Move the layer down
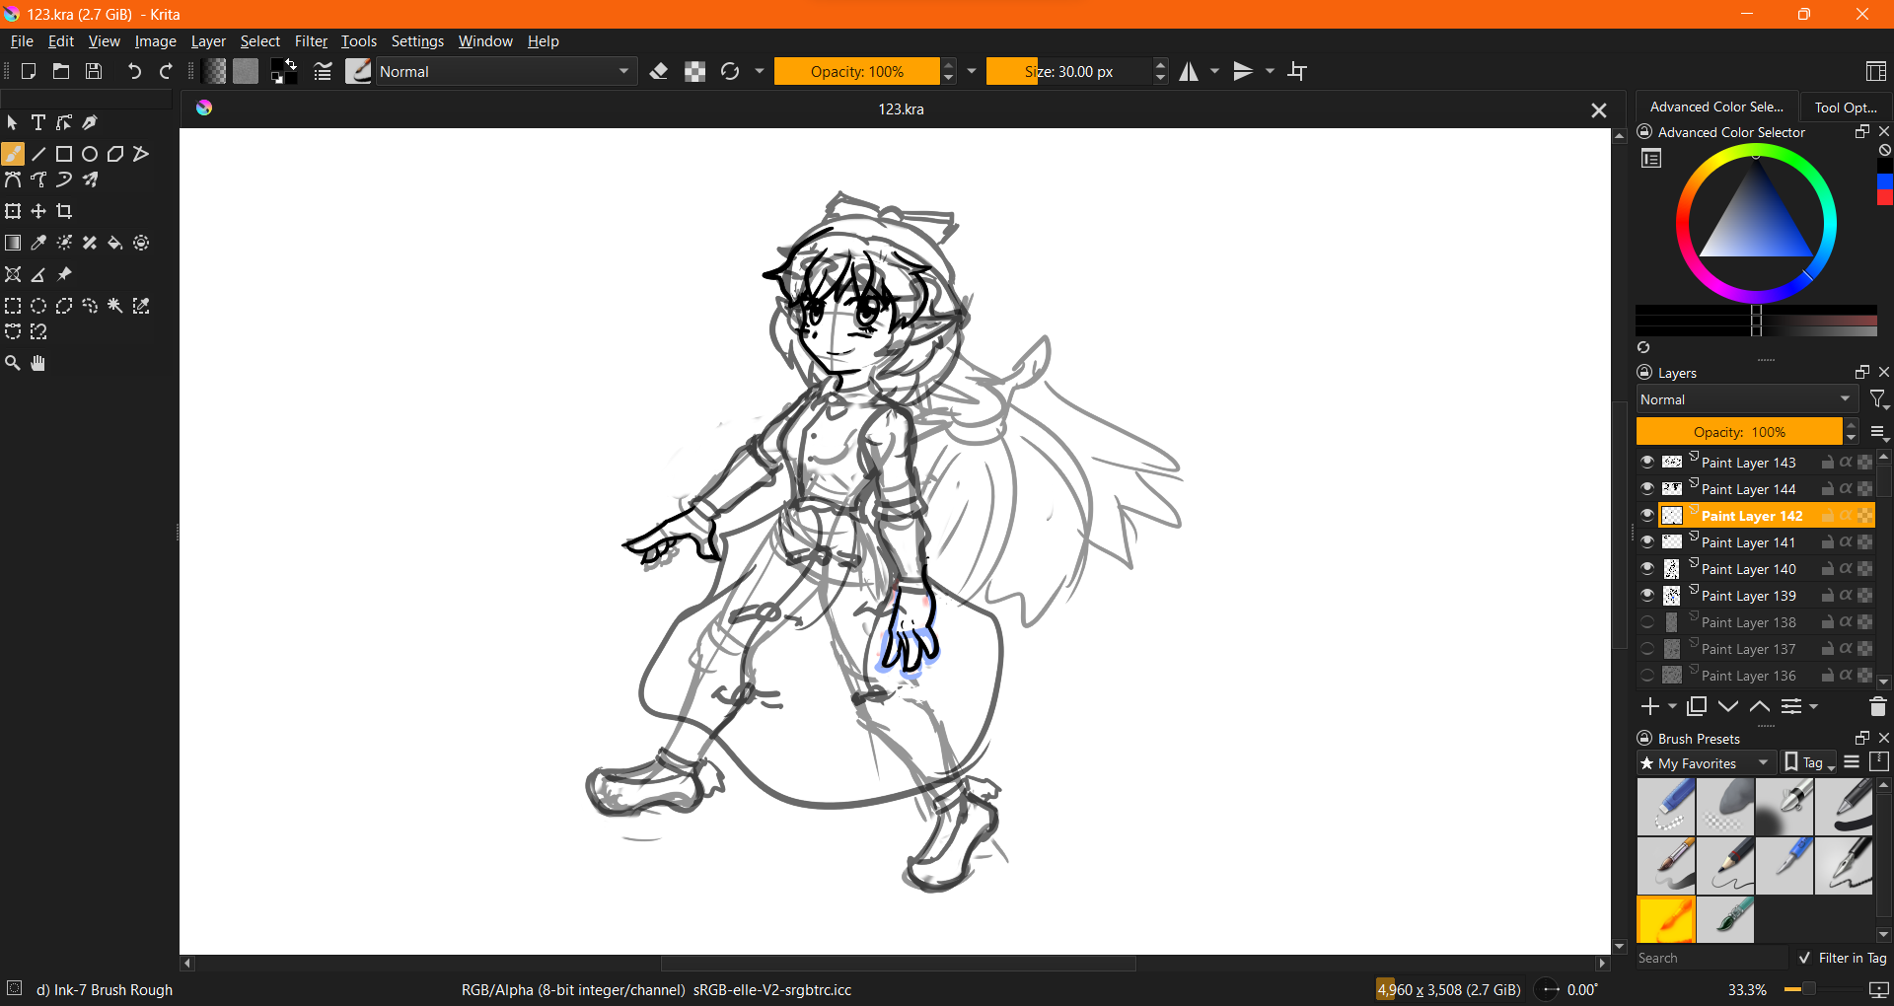This screenshot has width=1894, height=1006. 1728,706
